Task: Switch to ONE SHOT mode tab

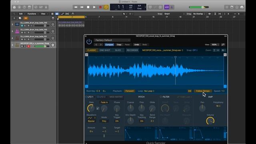Action: [x=105, y=50]
